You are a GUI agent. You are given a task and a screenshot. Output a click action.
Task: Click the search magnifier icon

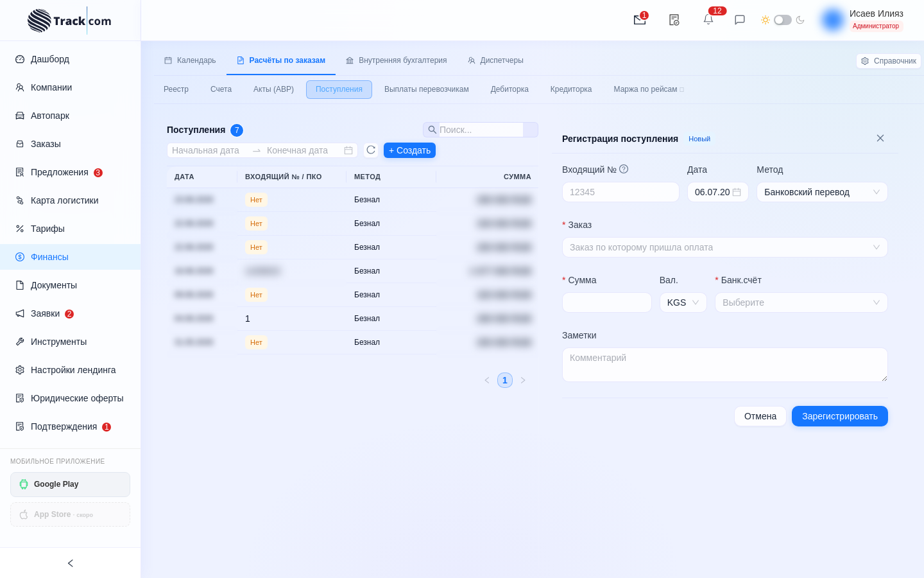(432, 130)
